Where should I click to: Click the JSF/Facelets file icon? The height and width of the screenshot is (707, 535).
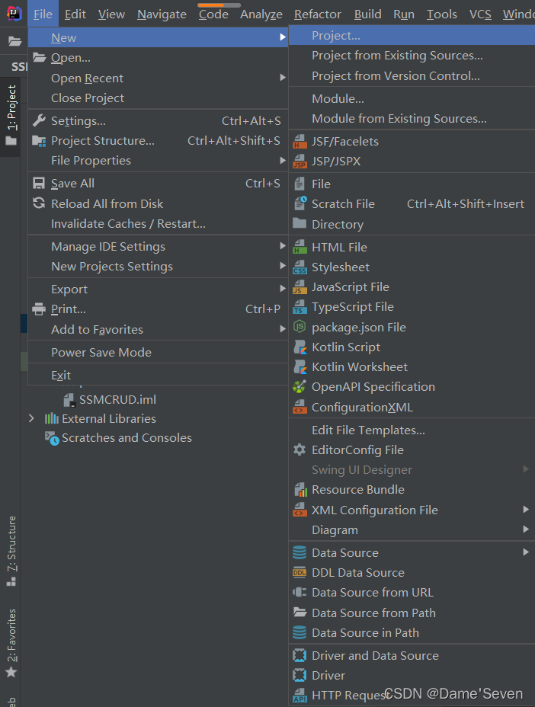tap(300, 141)
